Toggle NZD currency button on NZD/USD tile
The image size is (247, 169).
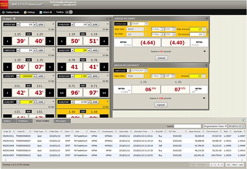95,76
